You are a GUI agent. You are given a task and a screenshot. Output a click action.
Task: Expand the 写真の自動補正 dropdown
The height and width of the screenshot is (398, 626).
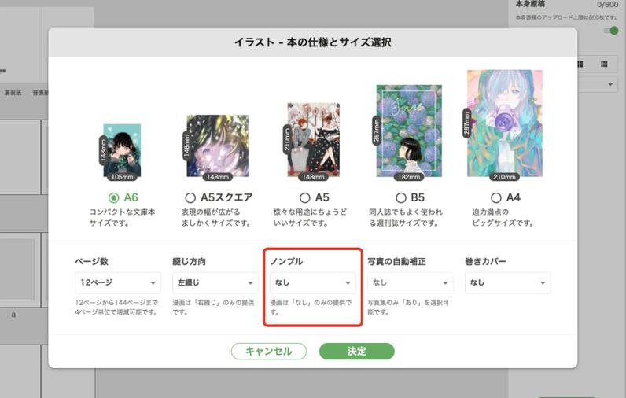[x=410, y=282]
